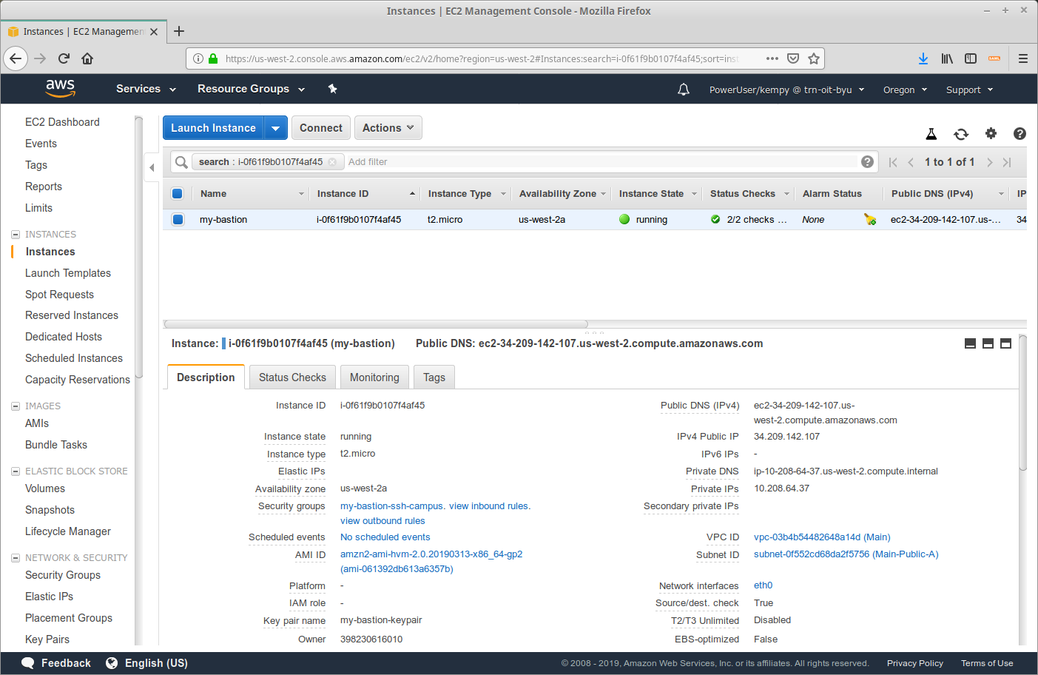Reload the page with the refresh icon
This screenshot has height=675, width=1038.
click(64, 58)
